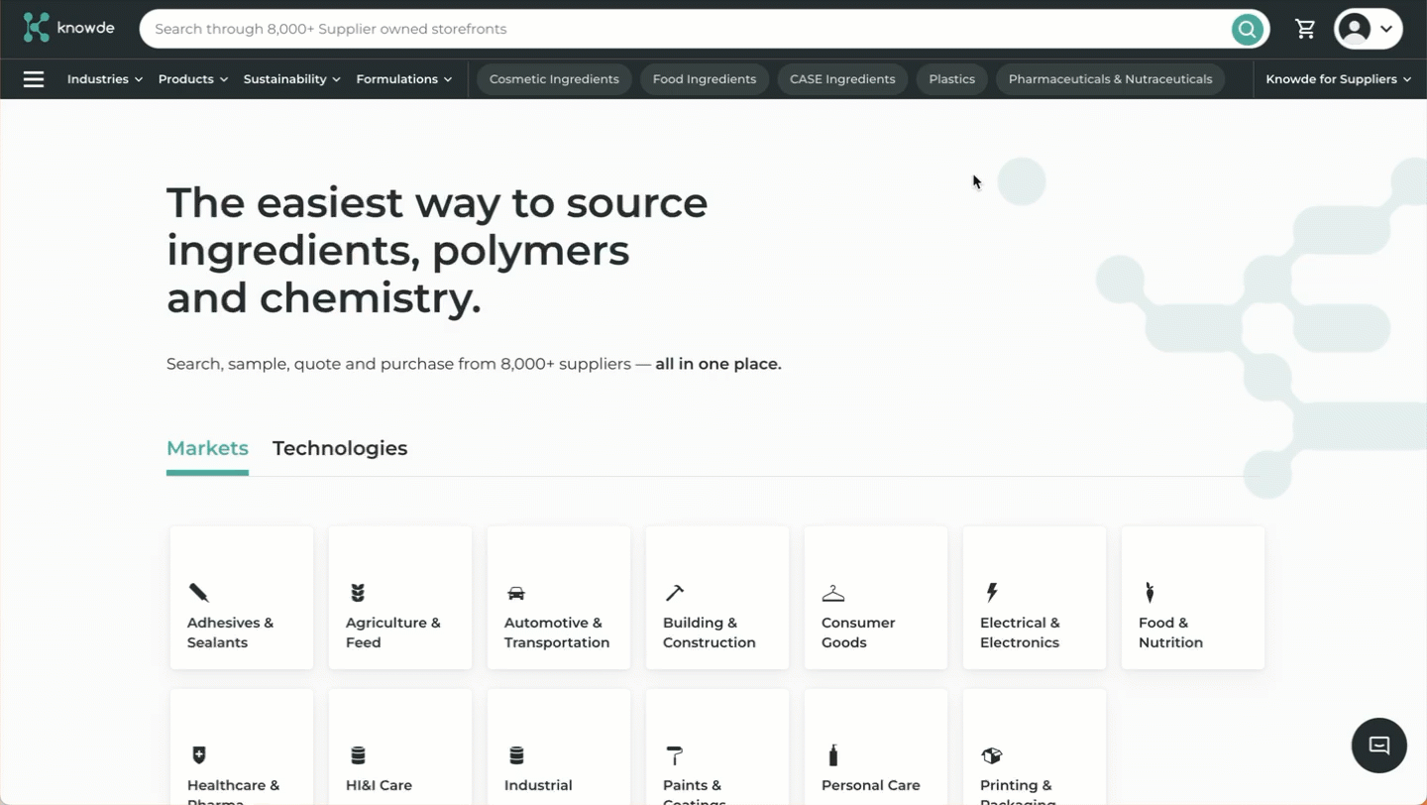This screenshot has width=1427, height=805.
Task: Expand the Products dropdown menu
Action: [x=193, y=79]
